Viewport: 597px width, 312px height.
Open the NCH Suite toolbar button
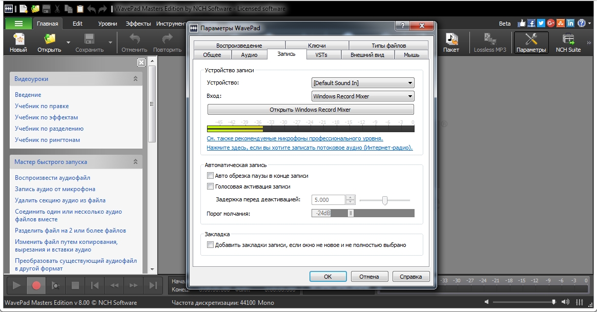pos(568,43)
